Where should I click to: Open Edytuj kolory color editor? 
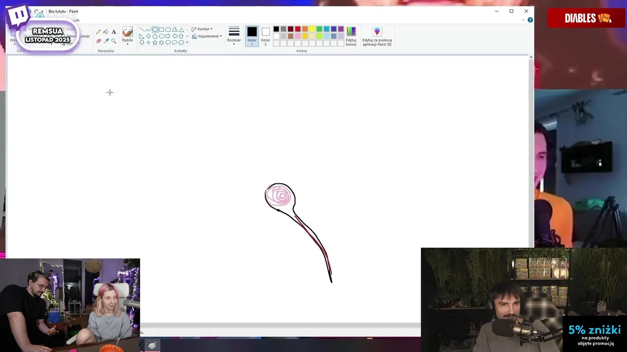(351, 36)
